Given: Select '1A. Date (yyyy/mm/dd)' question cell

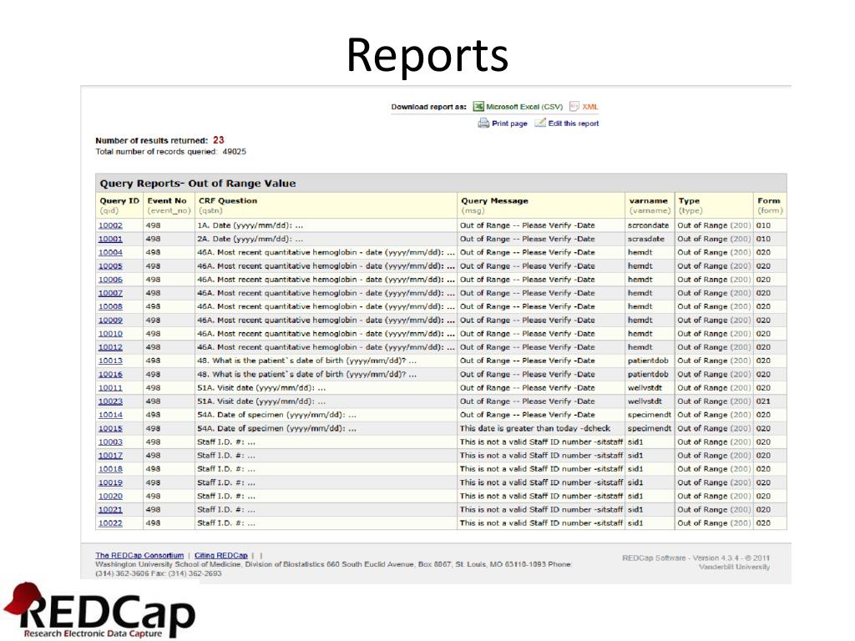Looking at the screenshot, I should click(326, 225).
